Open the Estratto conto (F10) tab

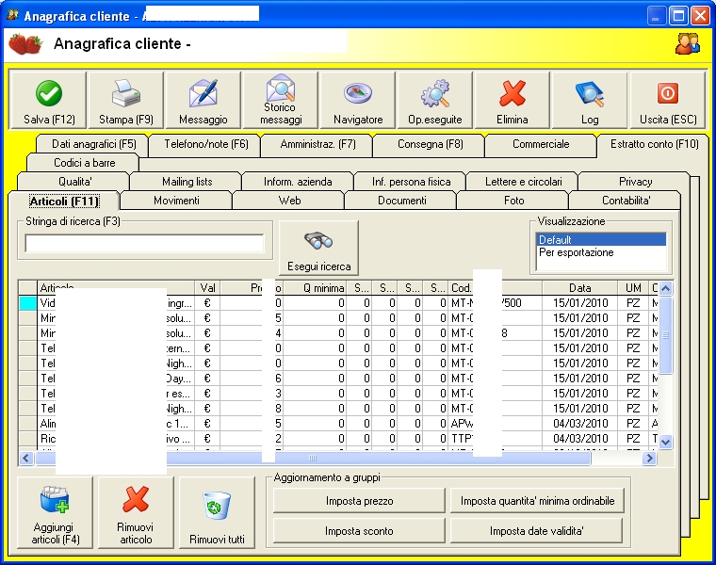click(654, 144)
